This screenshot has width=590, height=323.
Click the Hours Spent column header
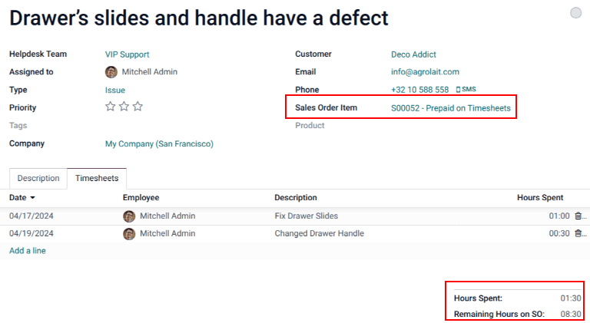pyautogui.click(x=539, y=198)
